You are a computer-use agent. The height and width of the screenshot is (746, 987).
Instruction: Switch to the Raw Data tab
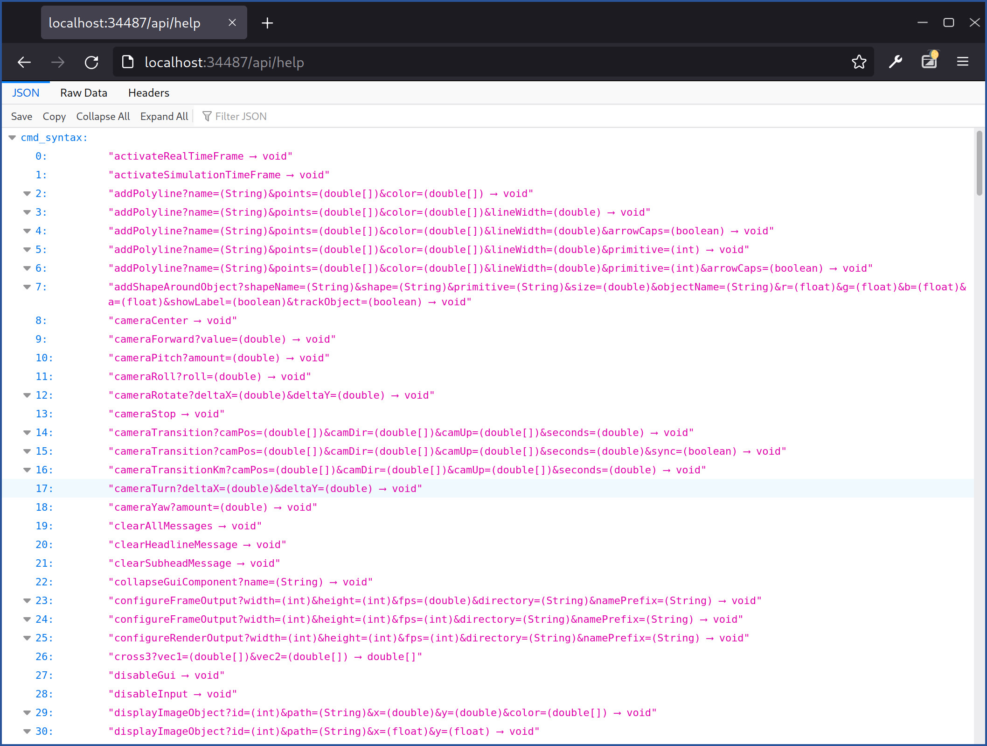coord(83,93)
